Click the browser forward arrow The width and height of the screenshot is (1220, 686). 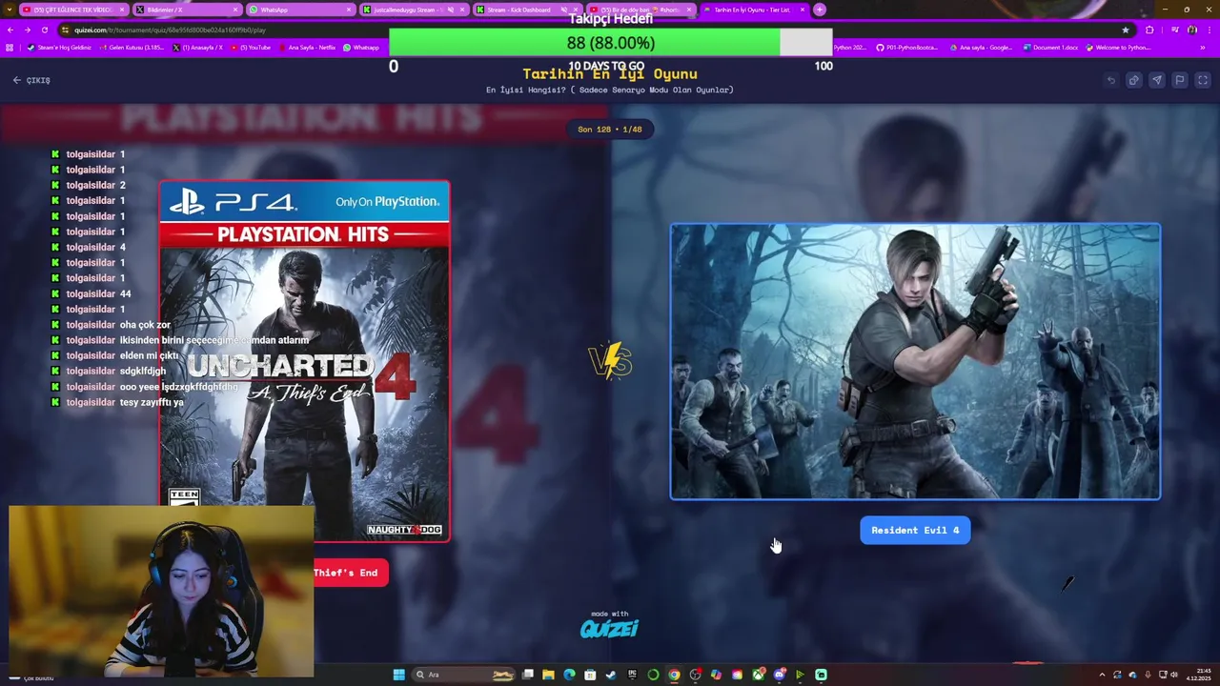click(x=28, y=30)
